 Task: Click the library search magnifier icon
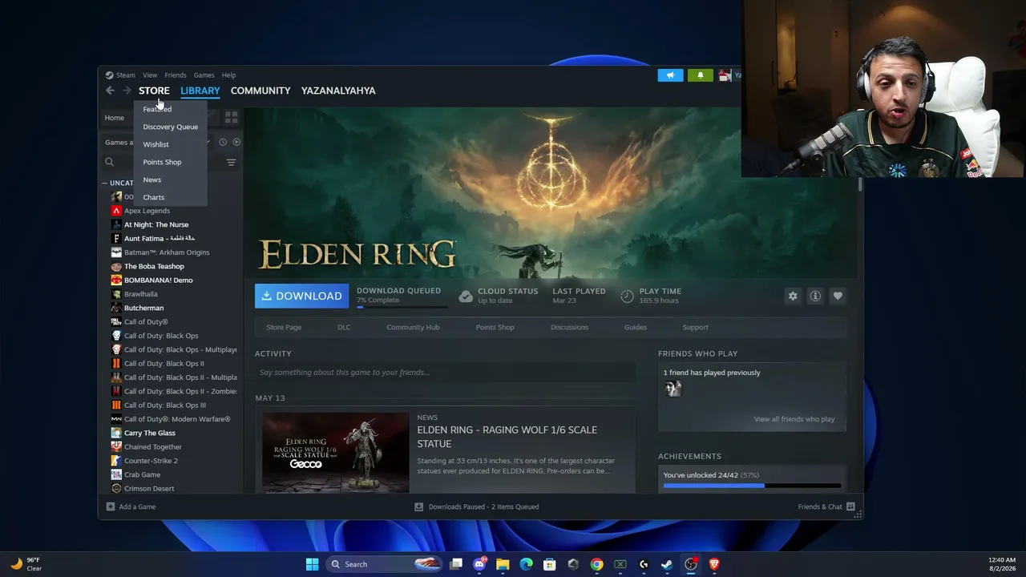[x=110, y=162]
